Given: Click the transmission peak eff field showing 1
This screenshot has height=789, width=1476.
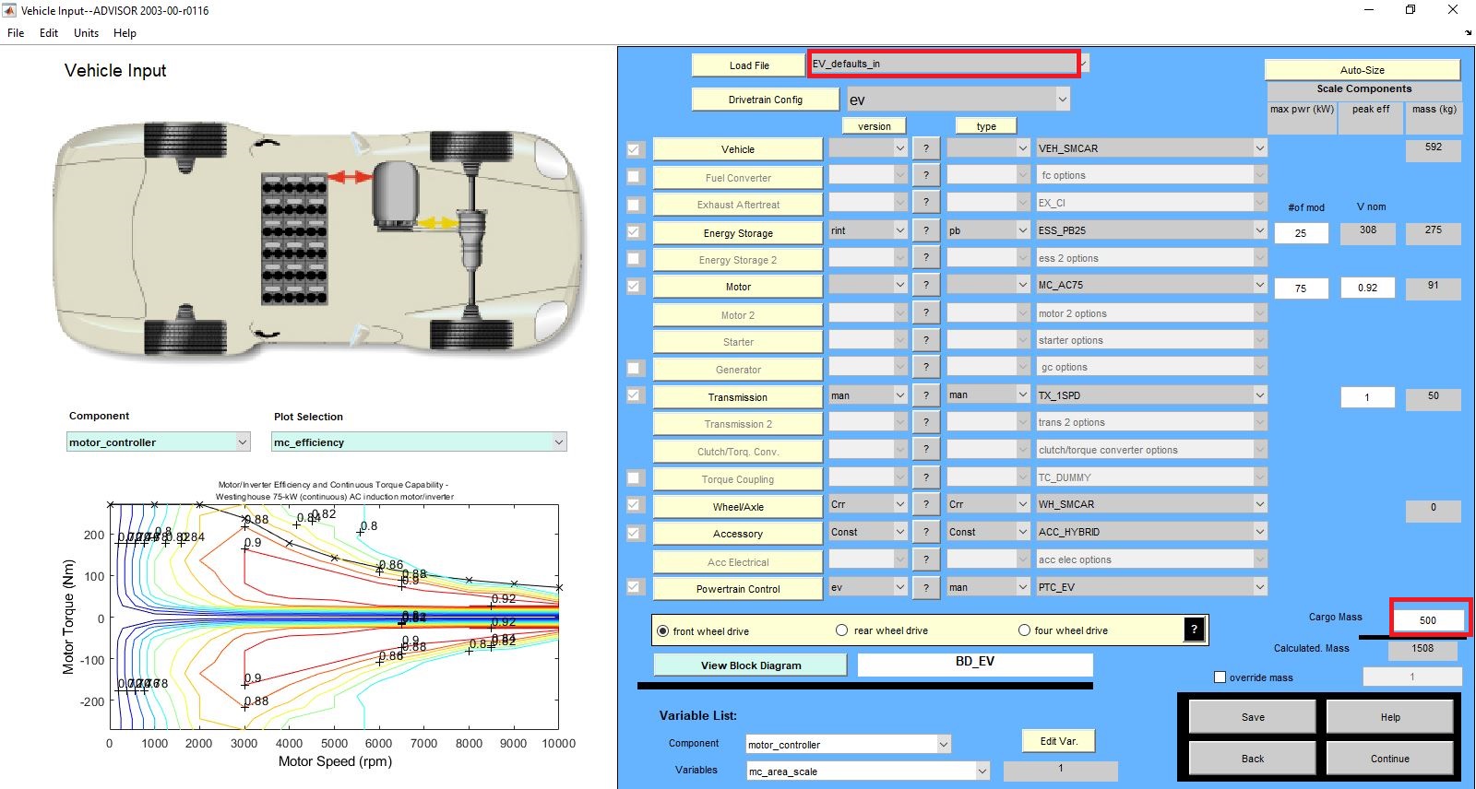Looking at the screenshot, I should click(1367, 397).
